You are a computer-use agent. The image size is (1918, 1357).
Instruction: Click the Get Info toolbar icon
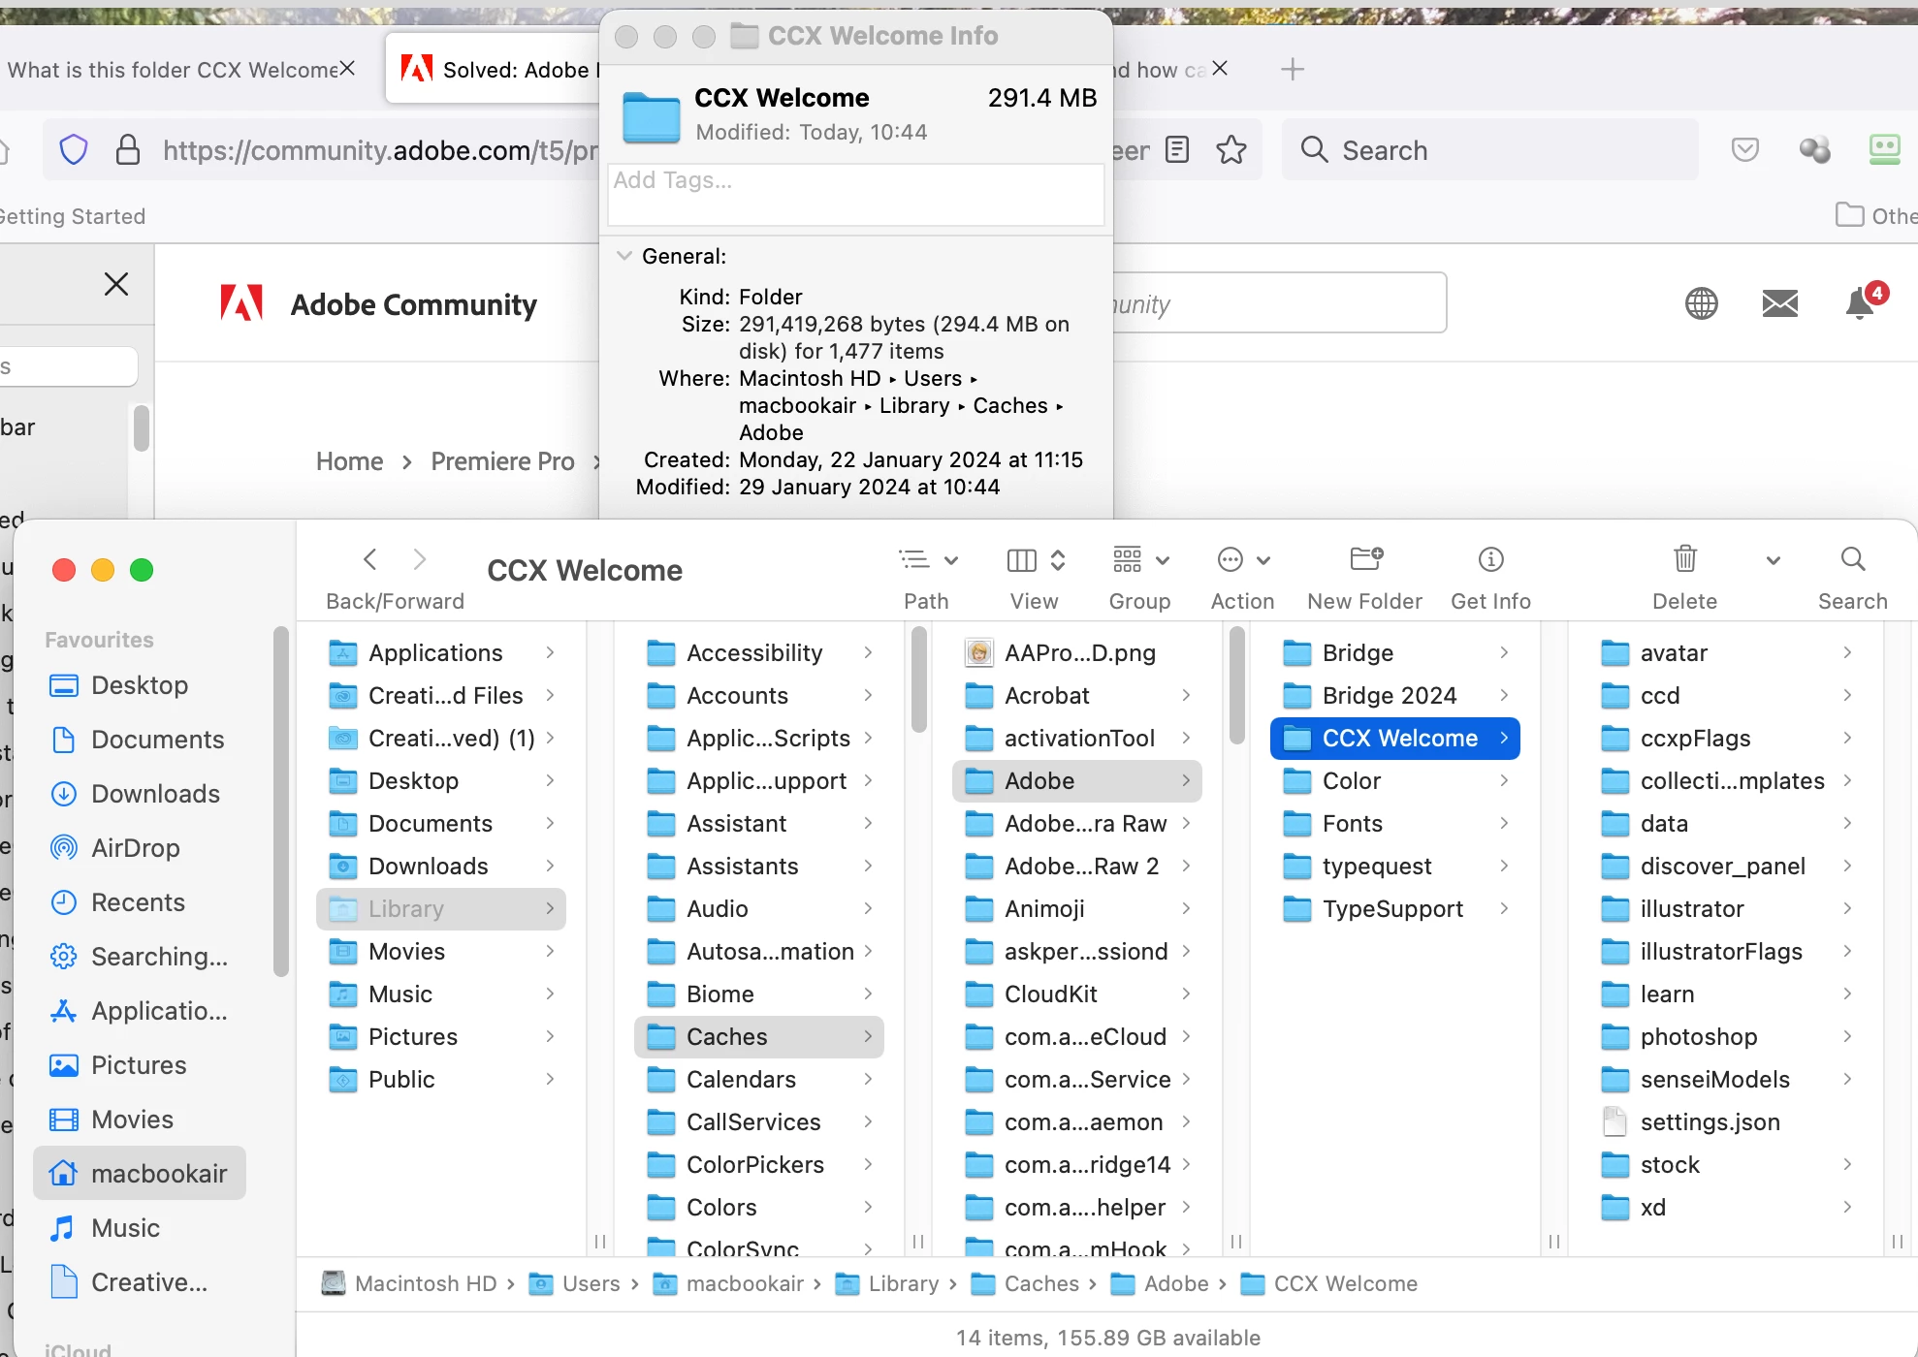1490,559
